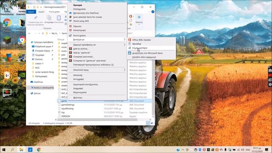Image resolution: width=272 pixels, height=153 pixels.
Task: Choose Notepad in the Open with submenu
Action: click(140, 48)
